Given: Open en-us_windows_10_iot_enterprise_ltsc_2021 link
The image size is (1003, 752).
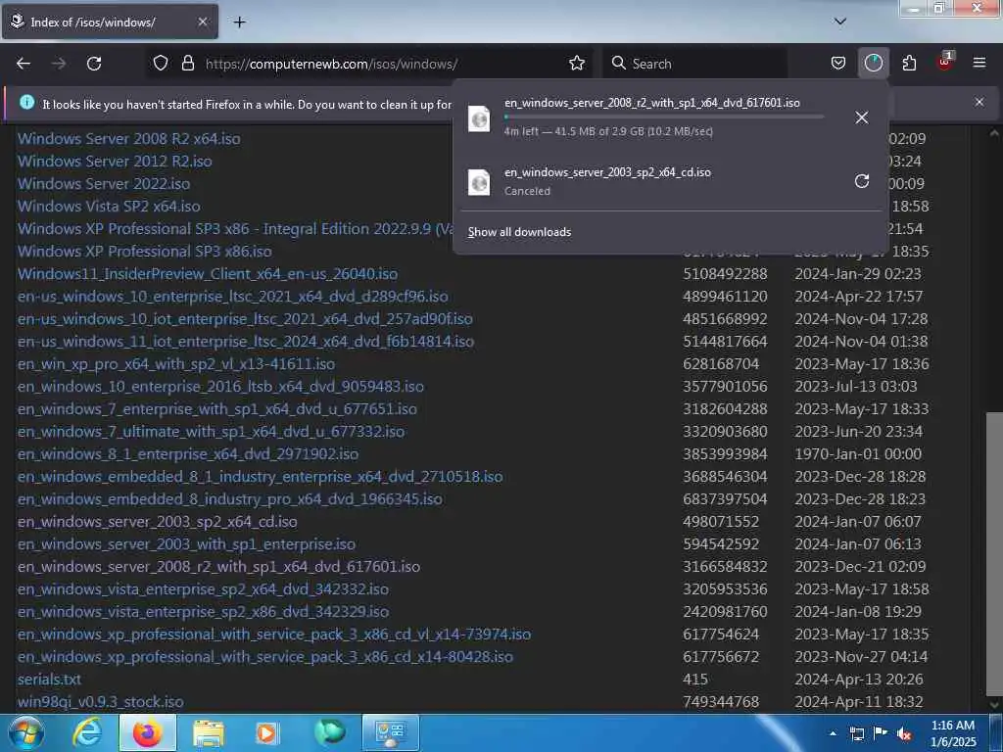Looking at the screenshot, I should tap(245, 318).
